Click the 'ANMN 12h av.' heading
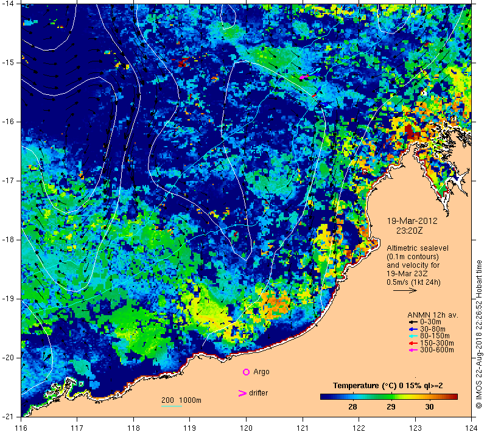Image resolution: width=487 pixels, height=432 pixels. [x=433, y=315]
